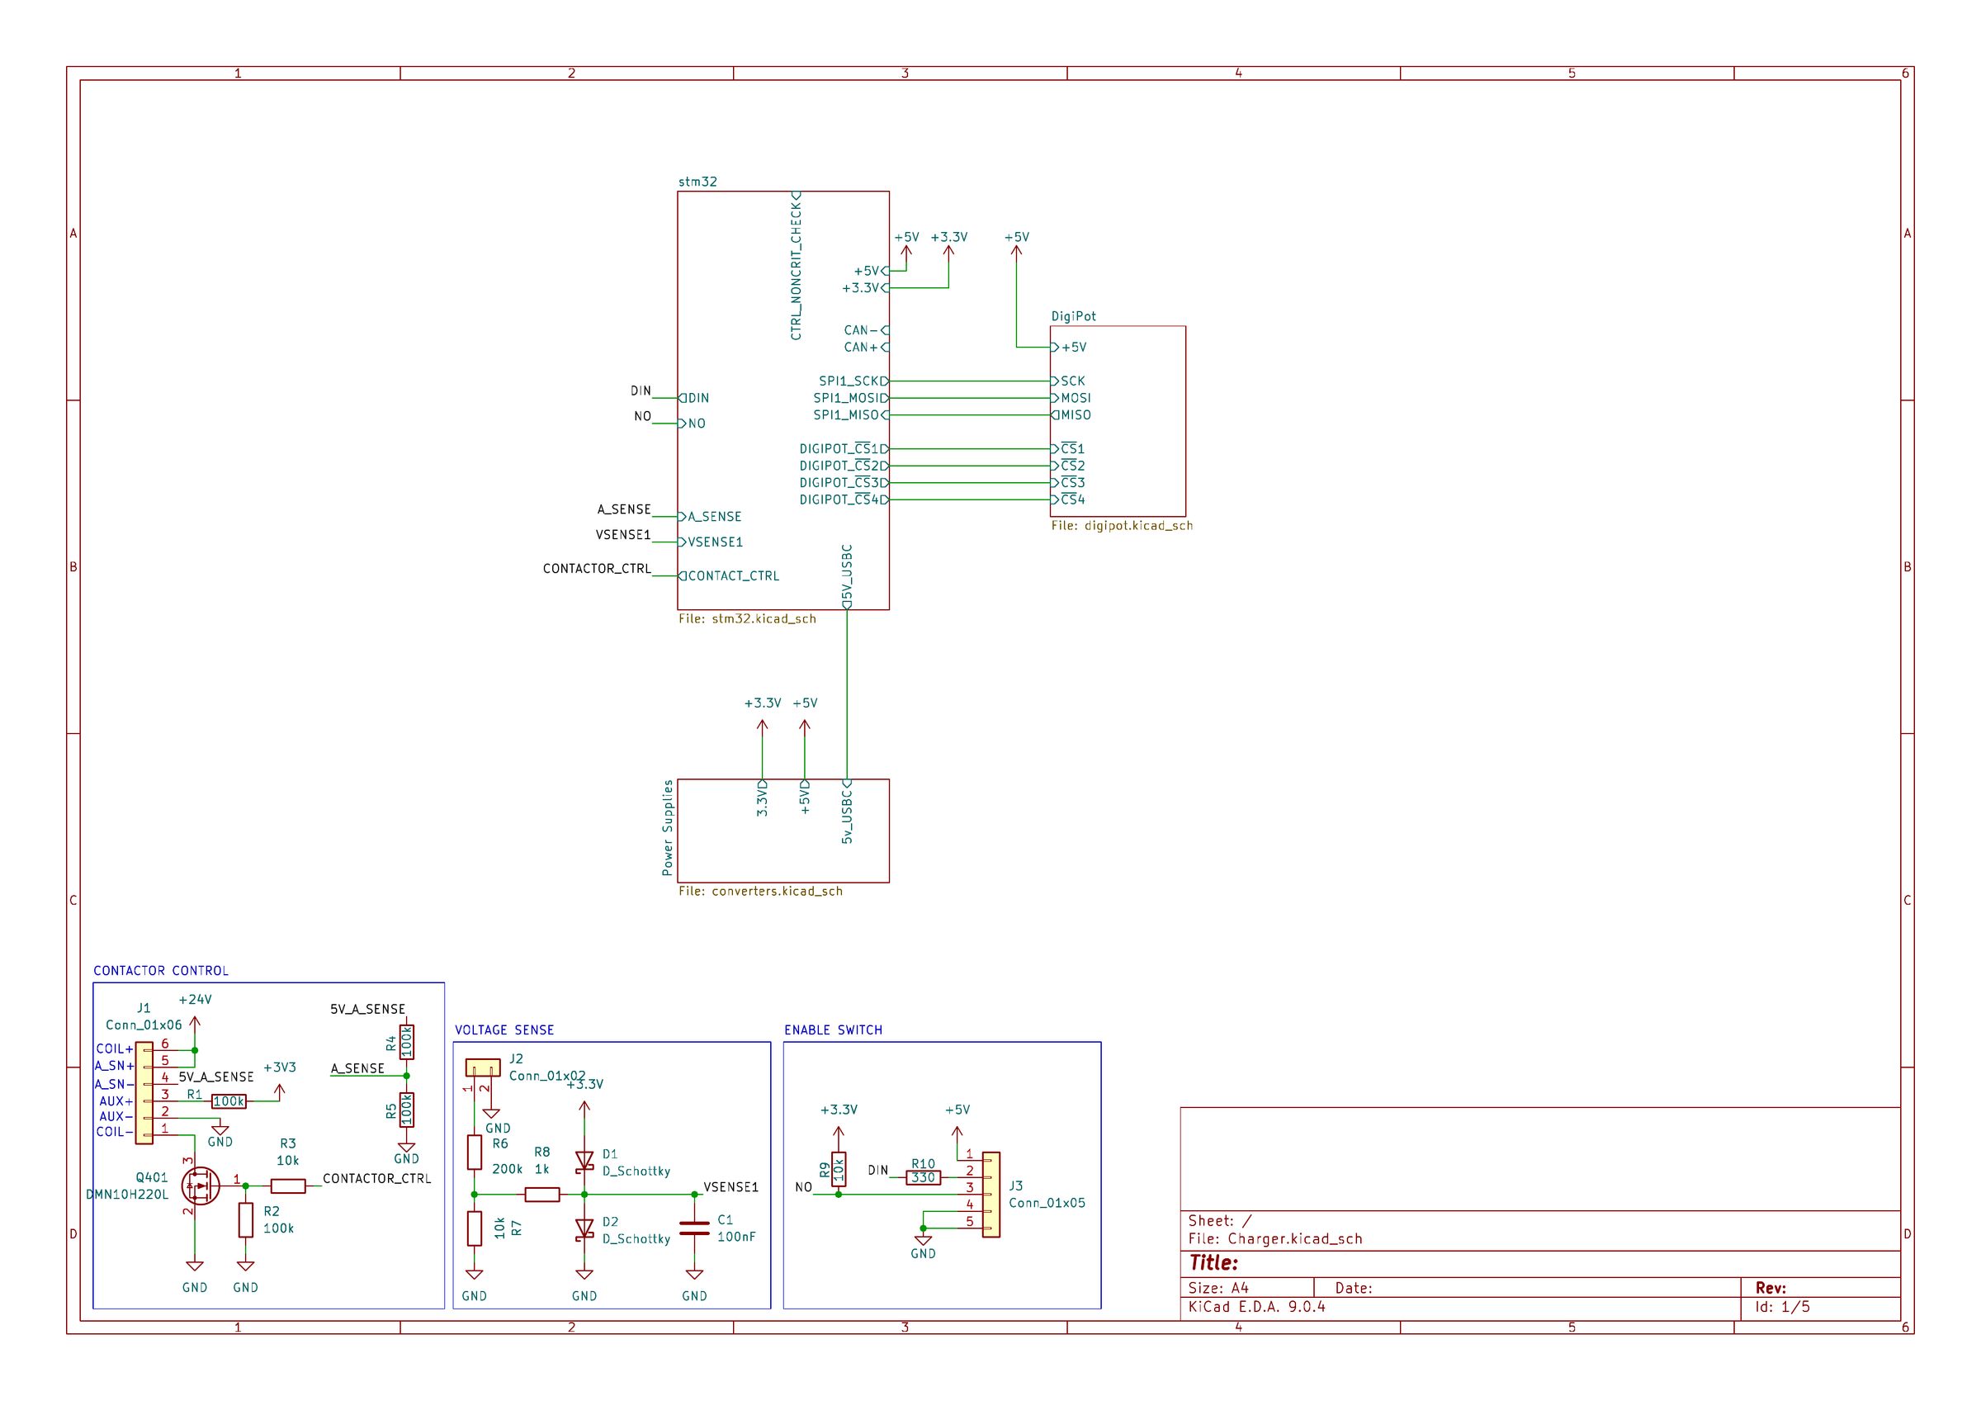Click the CAN- sheet pin
The width and height of the screenshot is (1981, 1401).
coord(866,329)
